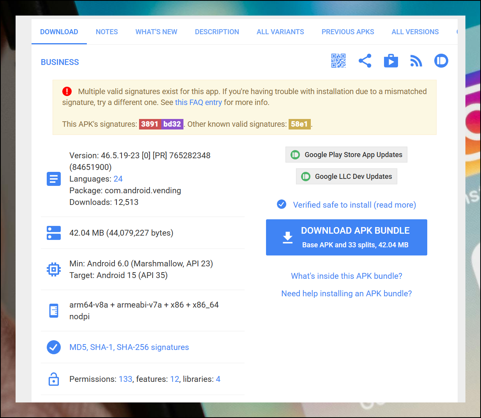Click DOWNLOAD APK BUNDLE button

click(x=347, y=238)
